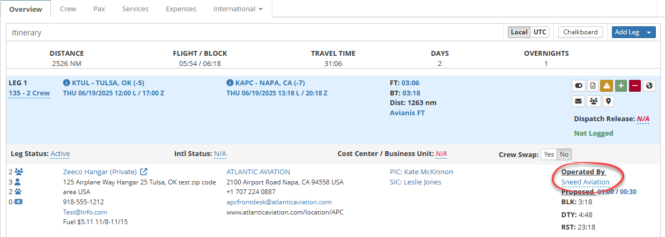This screenshot has width=665, height=237.
Task: Click the green plus leg icon
Action: 620,86
